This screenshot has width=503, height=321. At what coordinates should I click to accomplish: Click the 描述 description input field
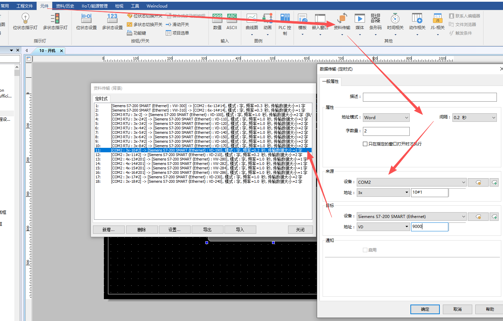click(430, 97)
